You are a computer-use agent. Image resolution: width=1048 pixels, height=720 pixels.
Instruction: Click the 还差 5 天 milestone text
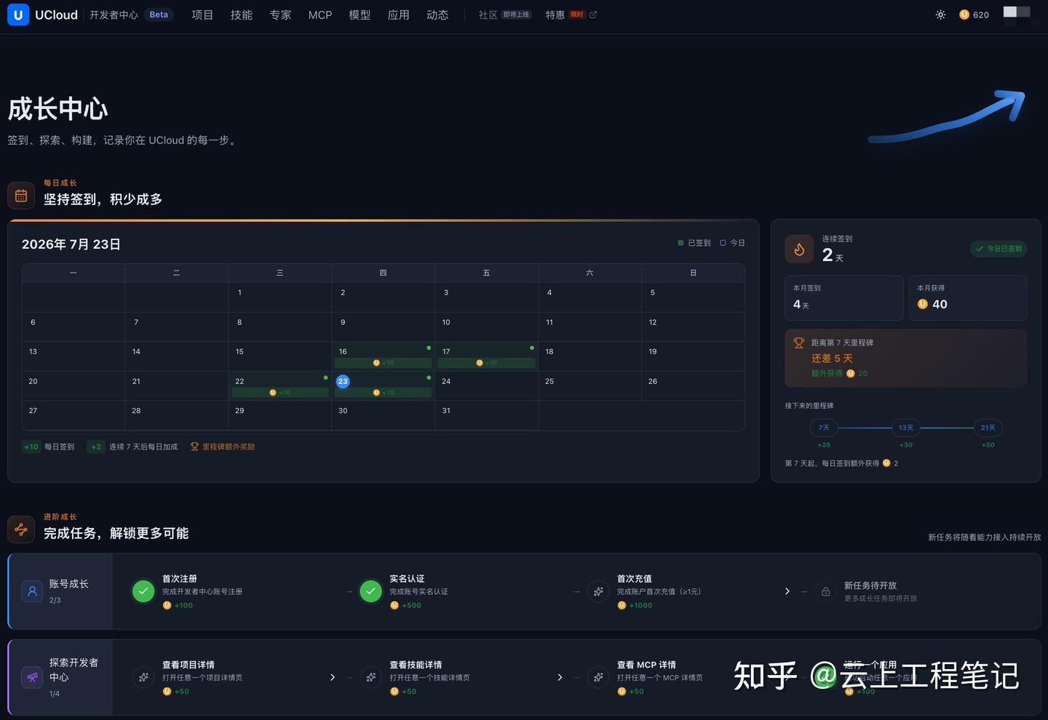pyautogui.click(x=832, y=359)
